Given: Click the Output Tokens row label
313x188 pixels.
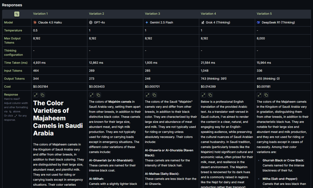Looking at the screenshot, I should (14, 79).
